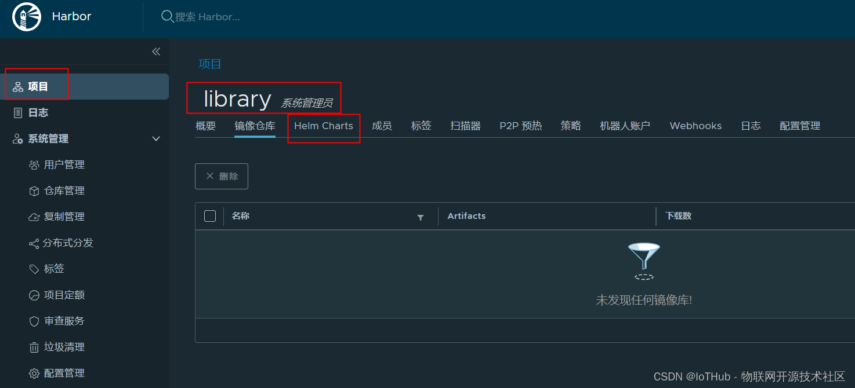Screen dimensions: 855x388
Task: Click the Harbor name text in header
Action: pos(71,16)
